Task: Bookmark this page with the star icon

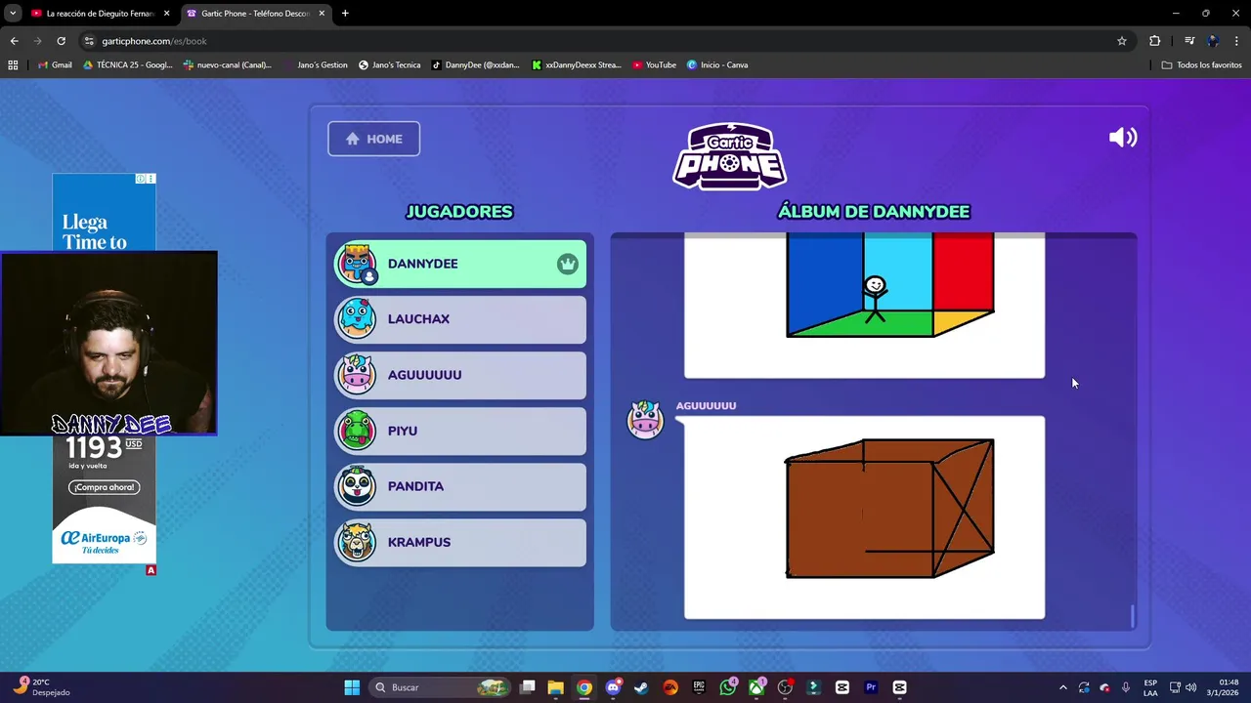Action: click(1122, 41)
